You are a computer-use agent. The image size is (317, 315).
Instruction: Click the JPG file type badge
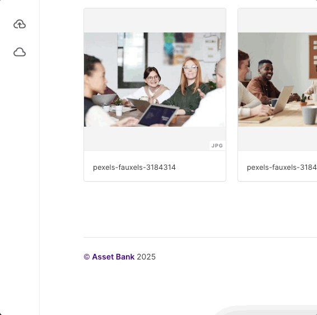coord(217,146)
